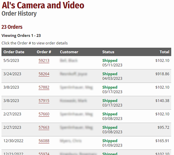174x155 pixels.
Task: Click Shipped status for order 57660
Action: (x=110, y=114)
